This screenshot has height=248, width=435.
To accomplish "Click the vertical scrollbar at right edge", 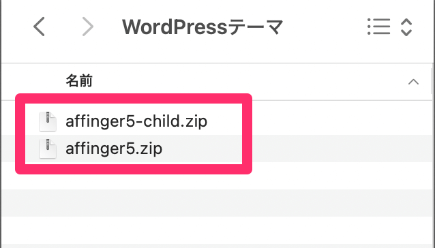I will coord(432,80).
